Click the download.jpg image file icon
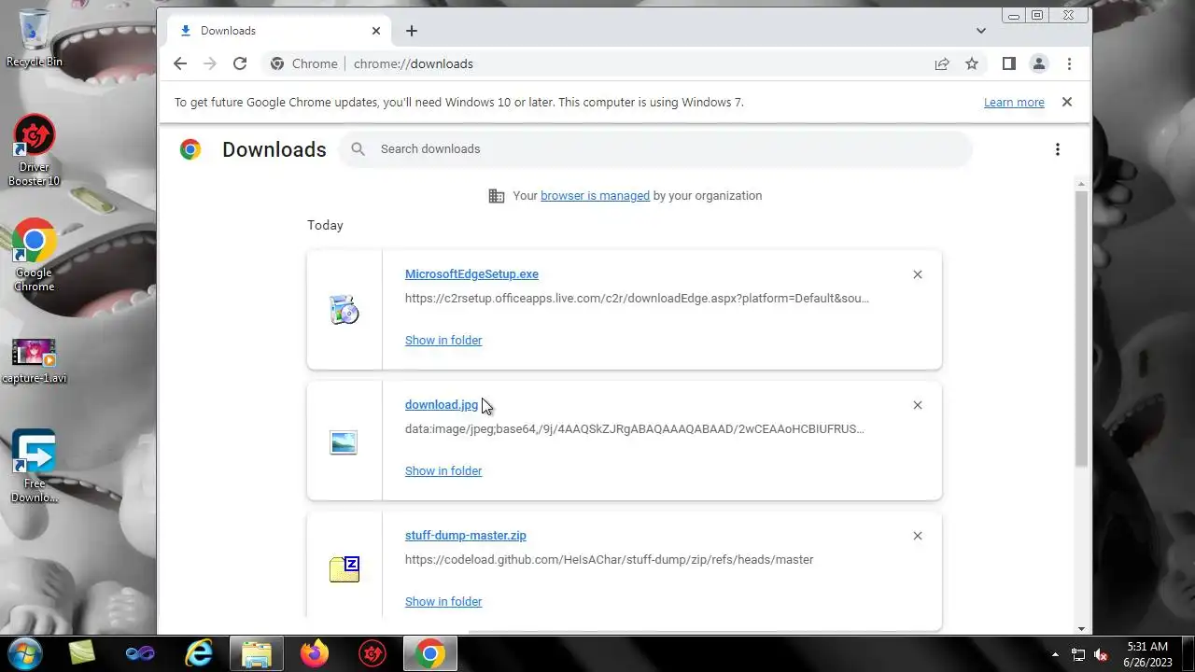Viewport: 1195px width, 672px height. pos(344,442)
